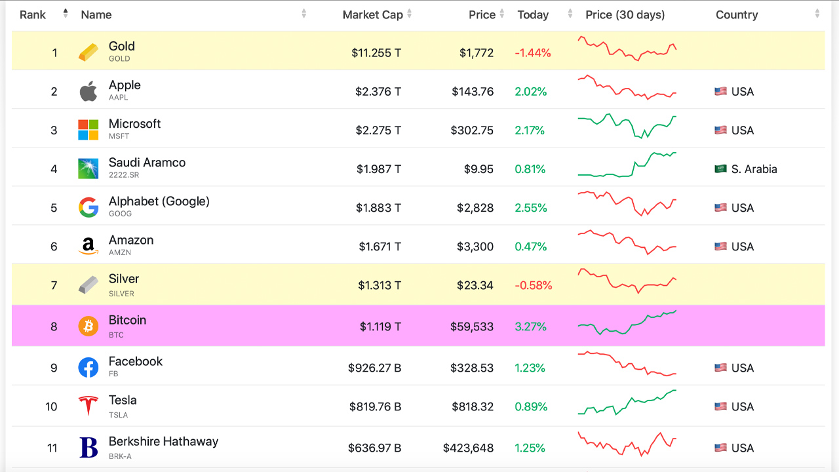Sort by Market Cap using sort arrows
The image size is (839, 472).
[410, 14]
